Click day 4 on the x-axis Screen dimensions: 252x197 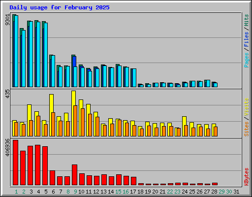click(38, 192)
